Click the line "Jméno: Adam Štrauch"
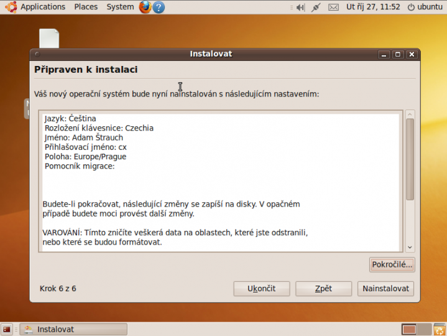 click(84, 138)
